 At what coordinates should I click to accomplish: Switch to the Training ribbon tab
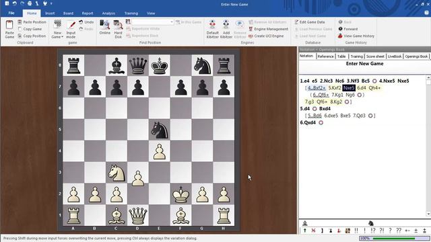click(131, 13)
